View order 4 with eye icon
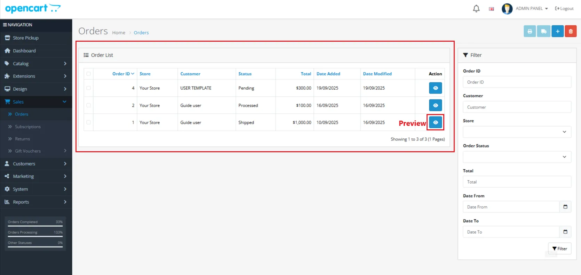The image size is (581, 275). (x=435, y=88)
